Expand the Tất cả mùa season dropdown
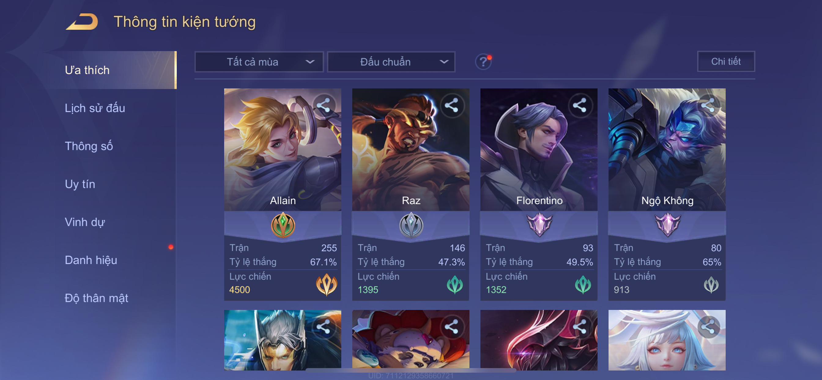Image resolution: width=822 pixels, height=380 pixels. point(259,61)
